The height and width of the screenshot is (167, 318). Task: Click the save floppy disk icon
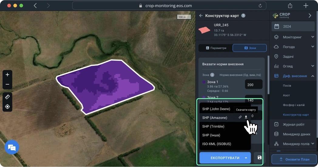259,158
